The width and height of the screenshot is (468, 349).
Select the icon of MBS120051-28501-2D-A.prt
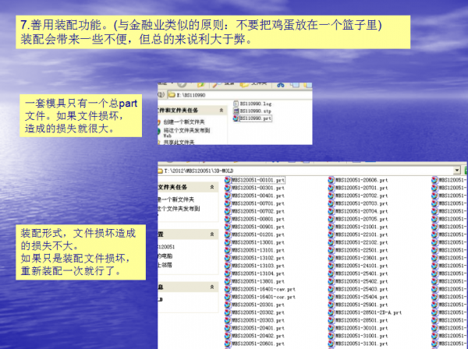pos(331,312)
